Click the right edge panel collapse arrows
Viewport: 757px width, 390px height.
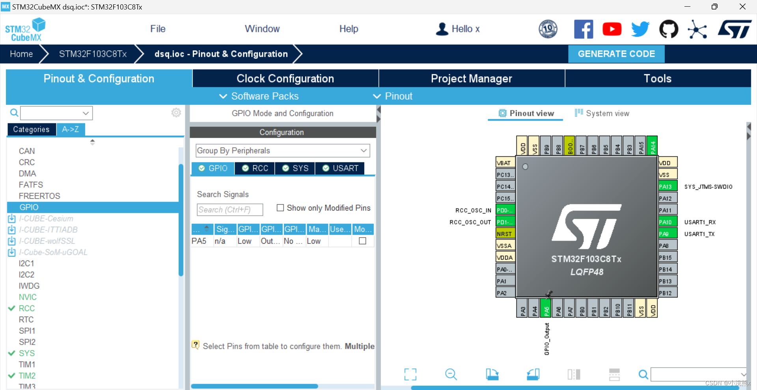[x=749, y=132]
